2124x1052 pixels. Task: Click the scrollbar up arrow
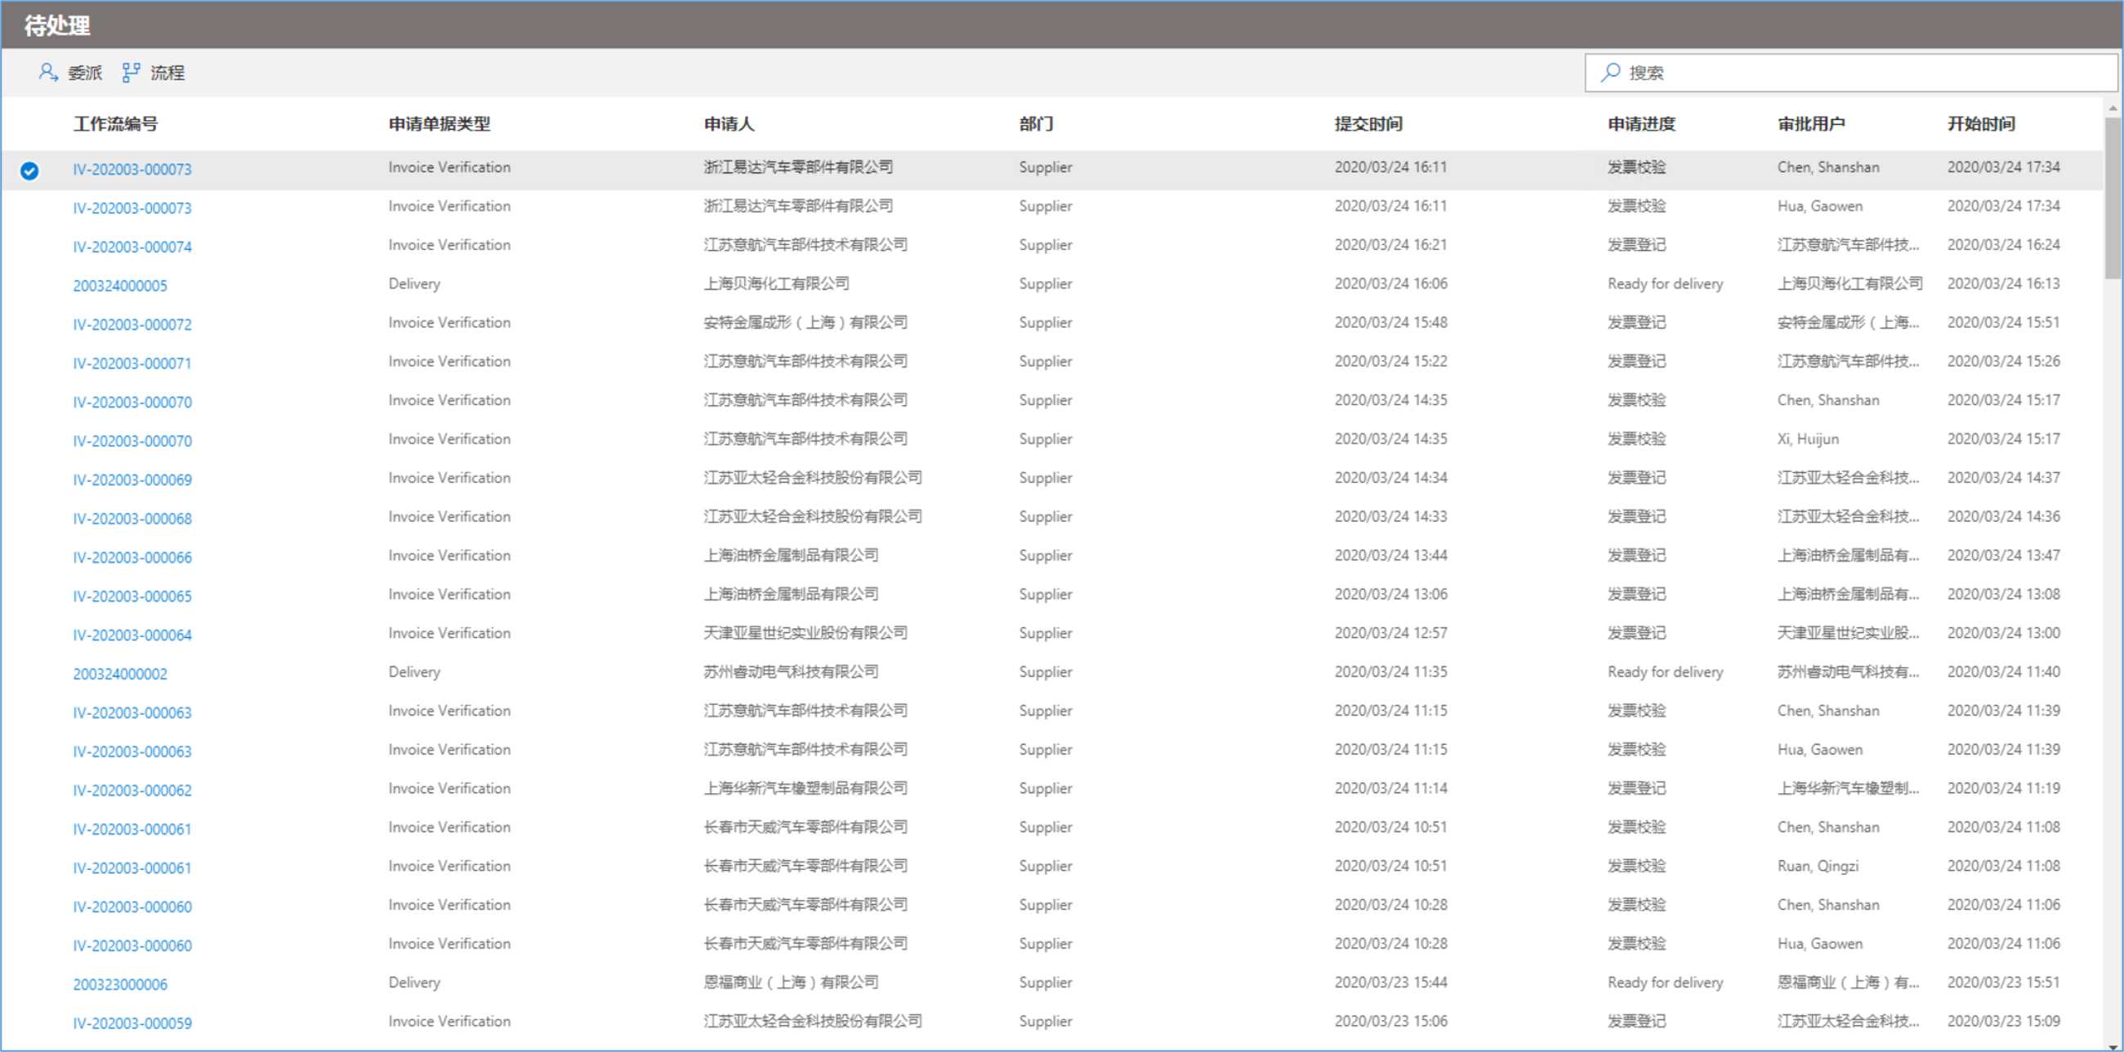click(2113, 107)
